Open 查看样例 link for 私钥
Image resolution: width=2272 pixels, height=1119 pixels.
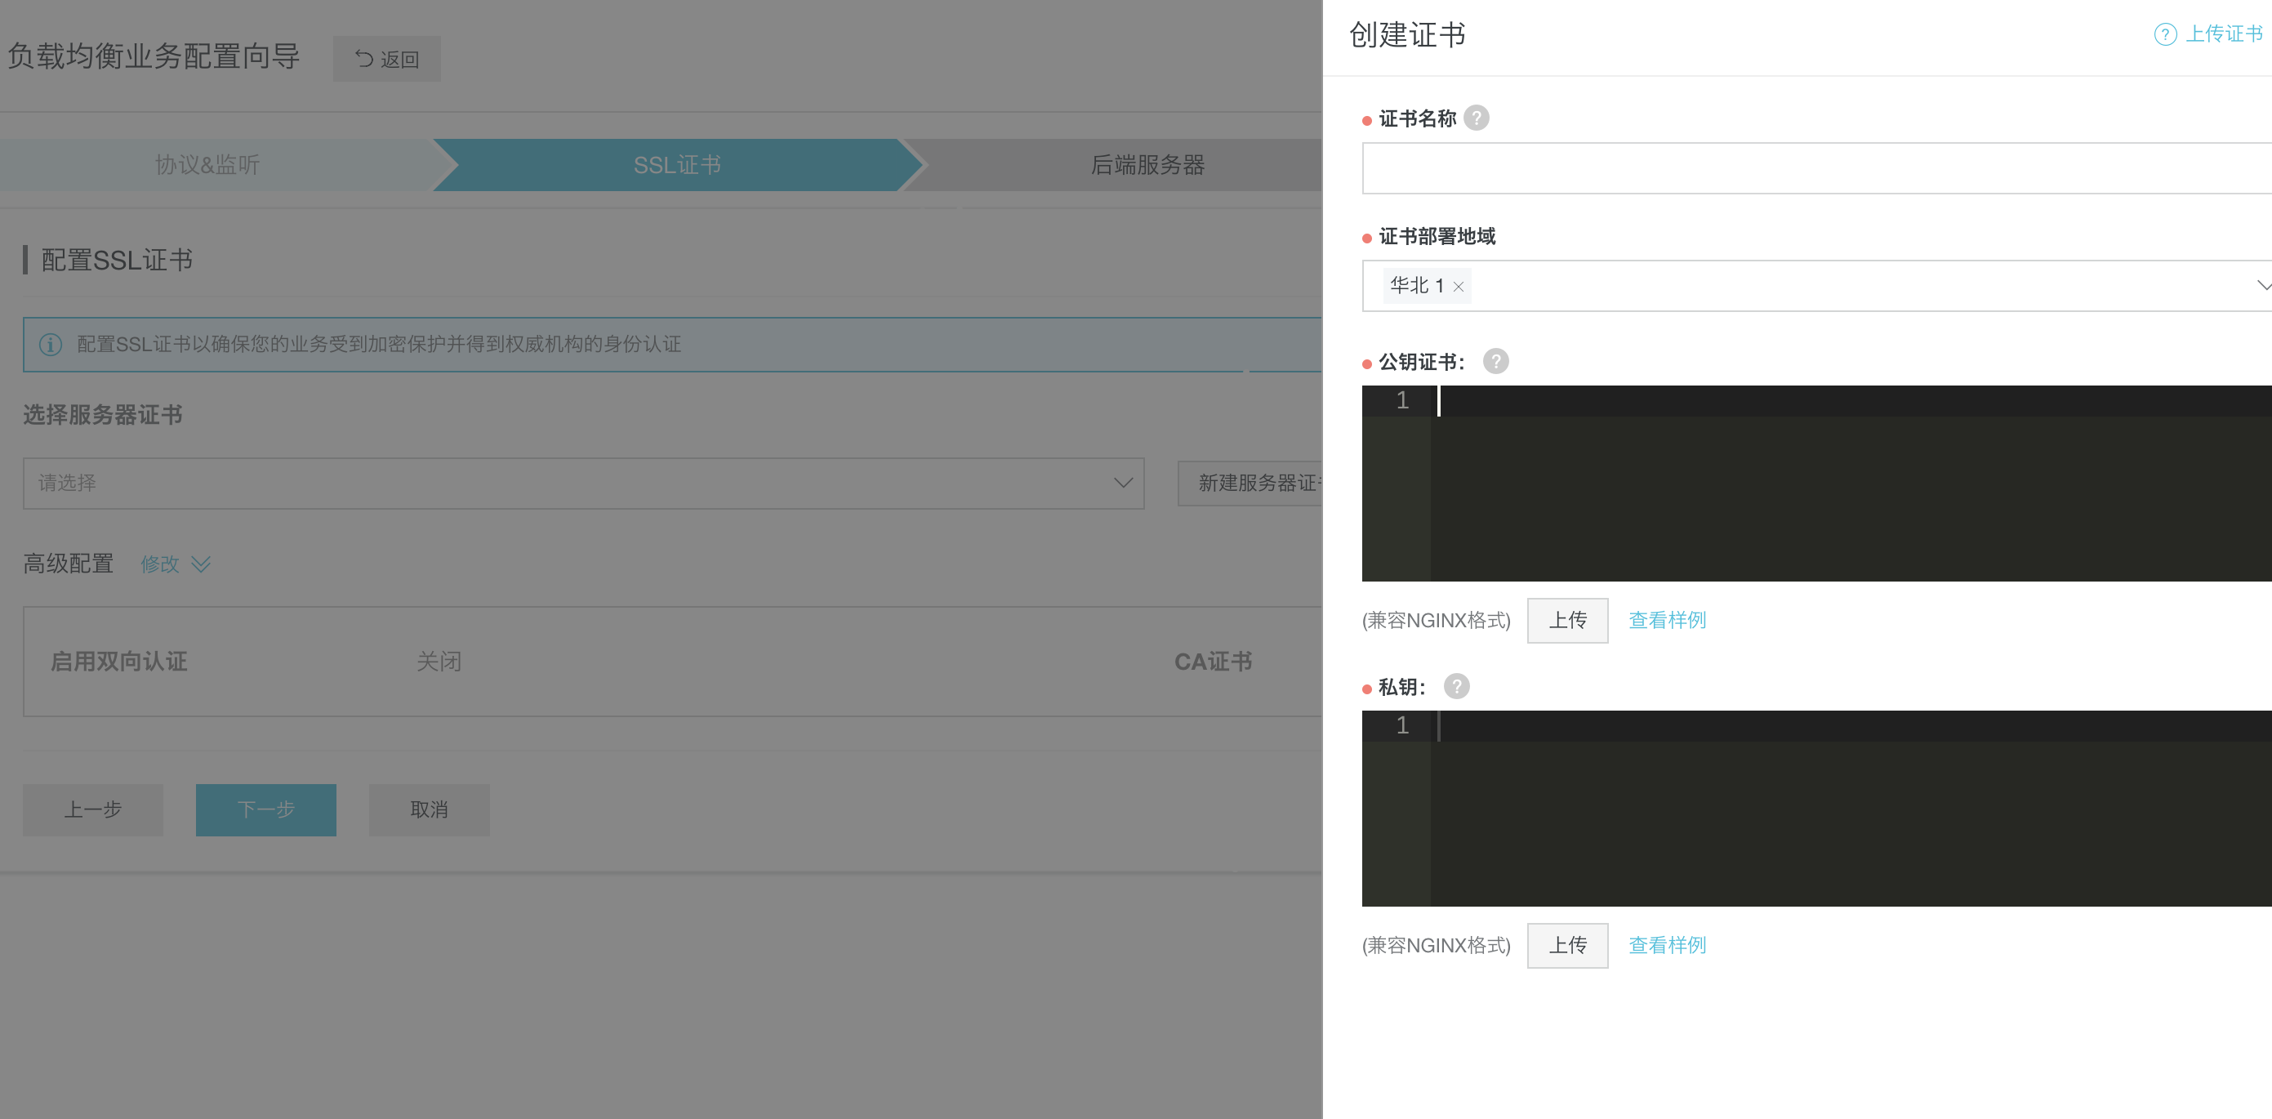[x=1666, y=945]
